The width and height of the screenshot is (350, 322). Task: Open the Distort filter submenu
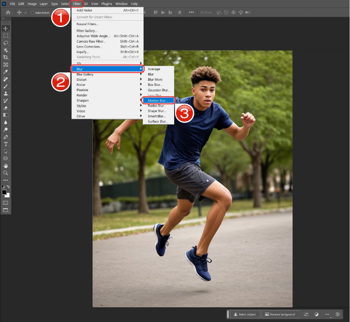coord(82,79)
